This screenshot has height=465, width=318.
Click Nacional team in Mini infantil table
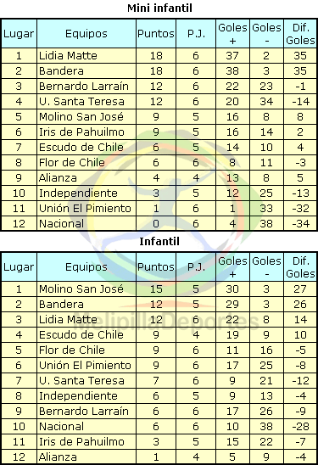(x=62, y=224)
